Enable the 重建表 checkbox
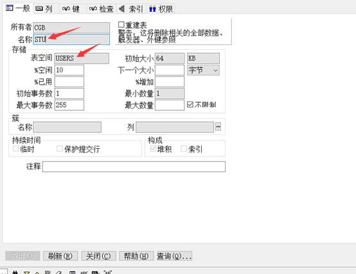The width and height of the screenshot is (356, 274). 121,24
